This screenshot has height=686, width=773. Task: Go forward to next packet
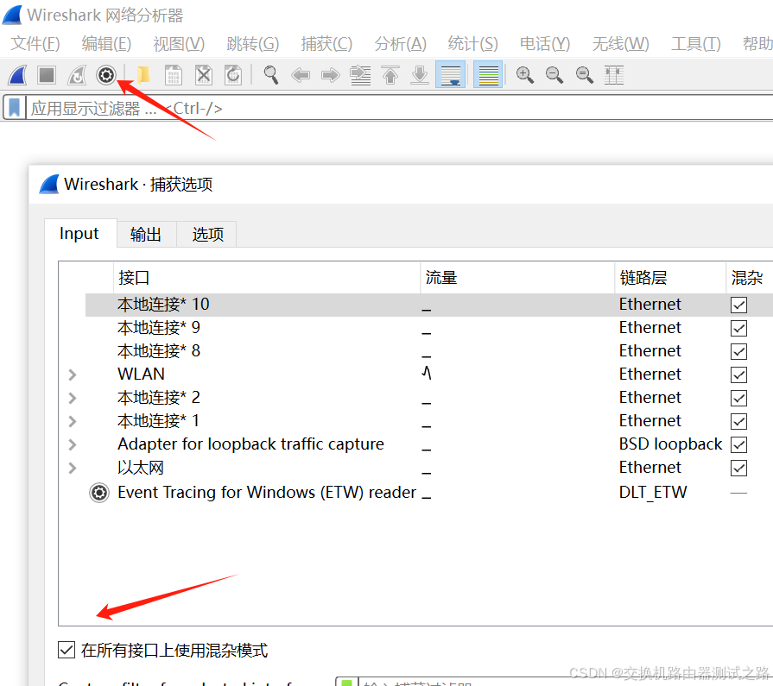[330, 75]
